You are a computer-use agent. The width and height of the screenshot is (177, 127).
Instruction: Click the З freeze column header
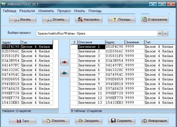[74, 42]
